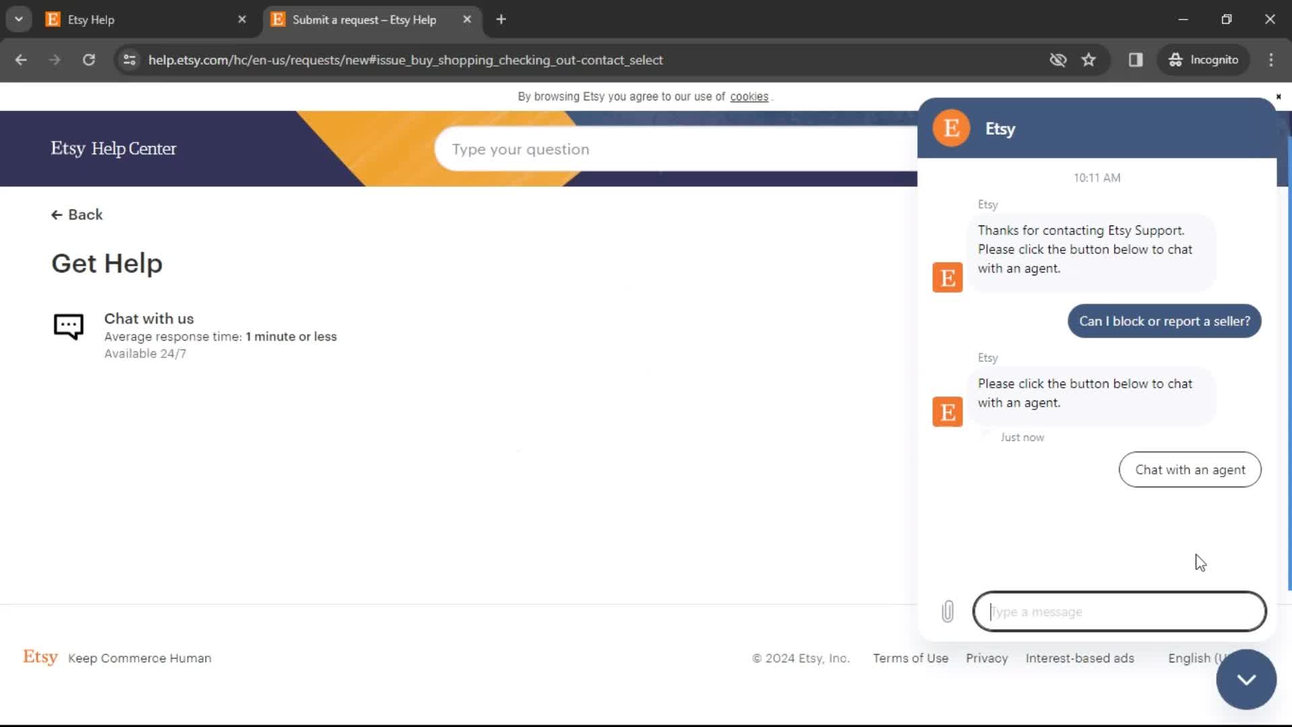The image size is (1292, 727).
Task: Click the Back link
Action: pos(77,215)
